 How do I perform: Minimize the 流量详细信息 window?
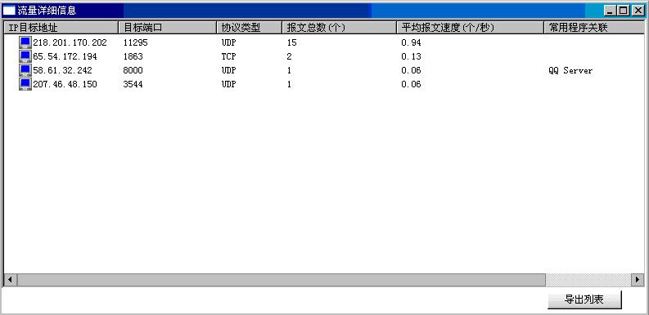tap(611, 11)
